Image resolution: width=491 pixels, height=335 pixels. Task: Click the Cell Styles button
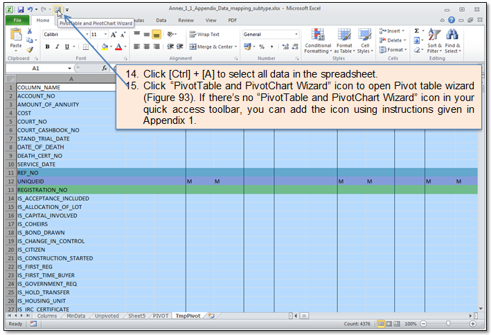tap(365, 42)
